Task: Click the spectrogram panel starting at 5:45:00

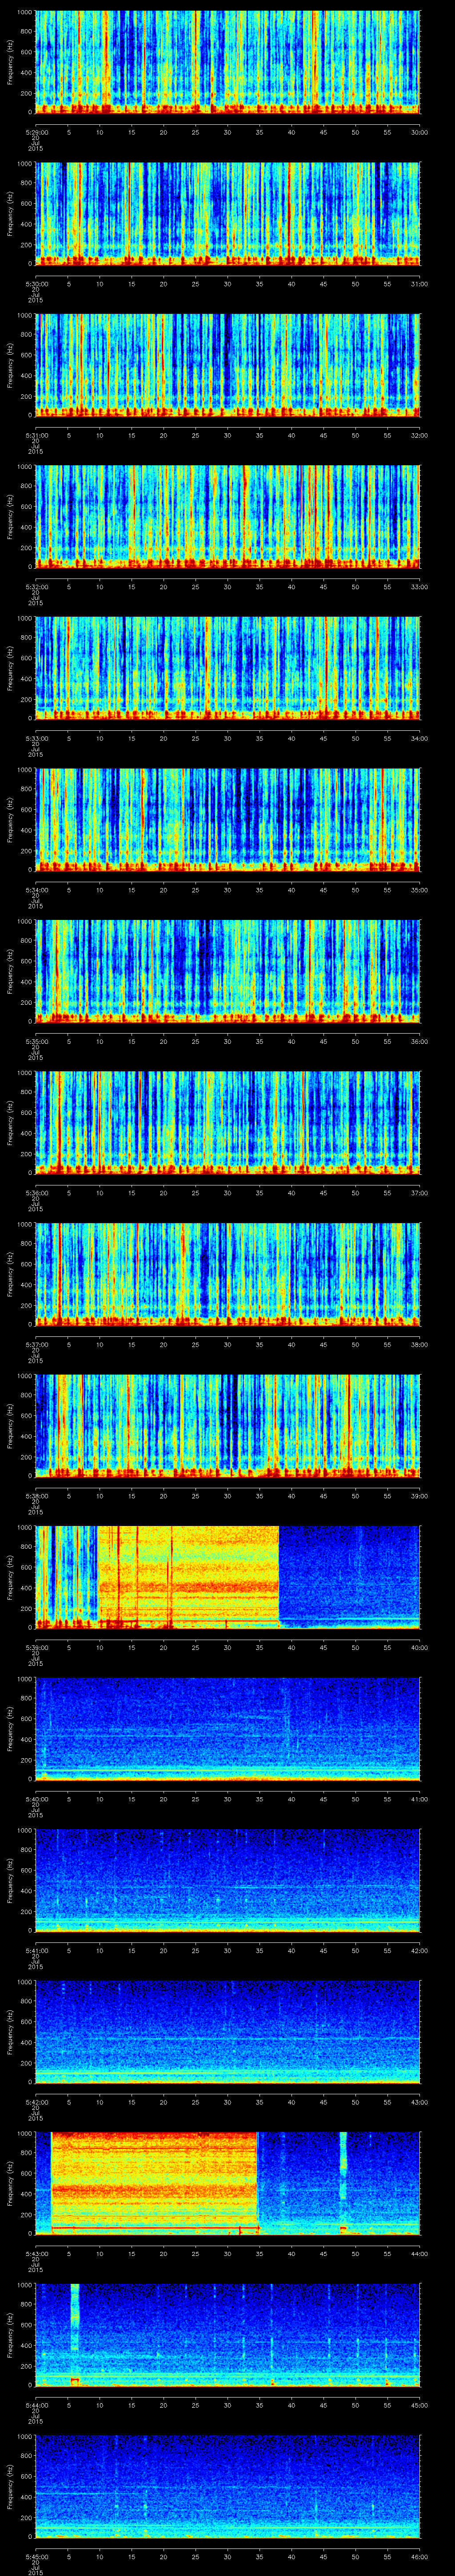Action: 228,2486
